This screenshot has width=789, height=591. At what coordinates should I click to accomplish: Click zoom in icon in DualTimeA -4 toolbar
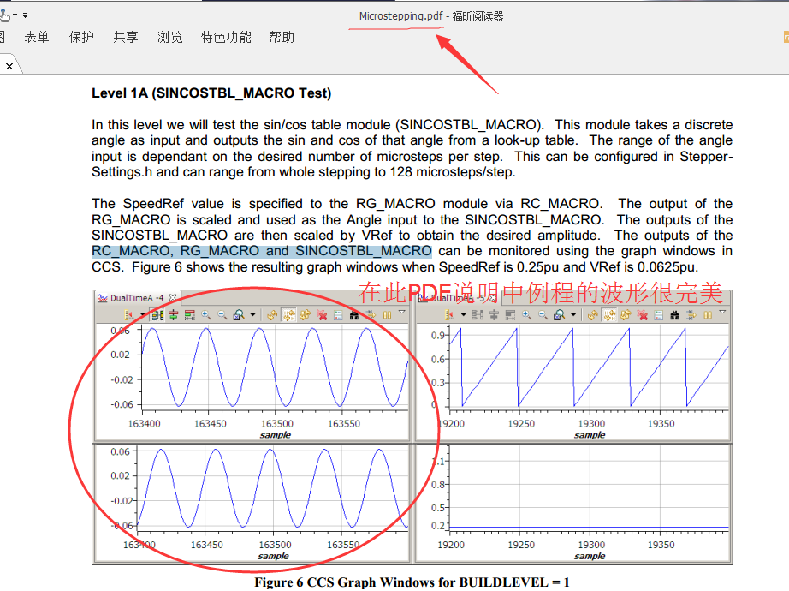(205, 315)
